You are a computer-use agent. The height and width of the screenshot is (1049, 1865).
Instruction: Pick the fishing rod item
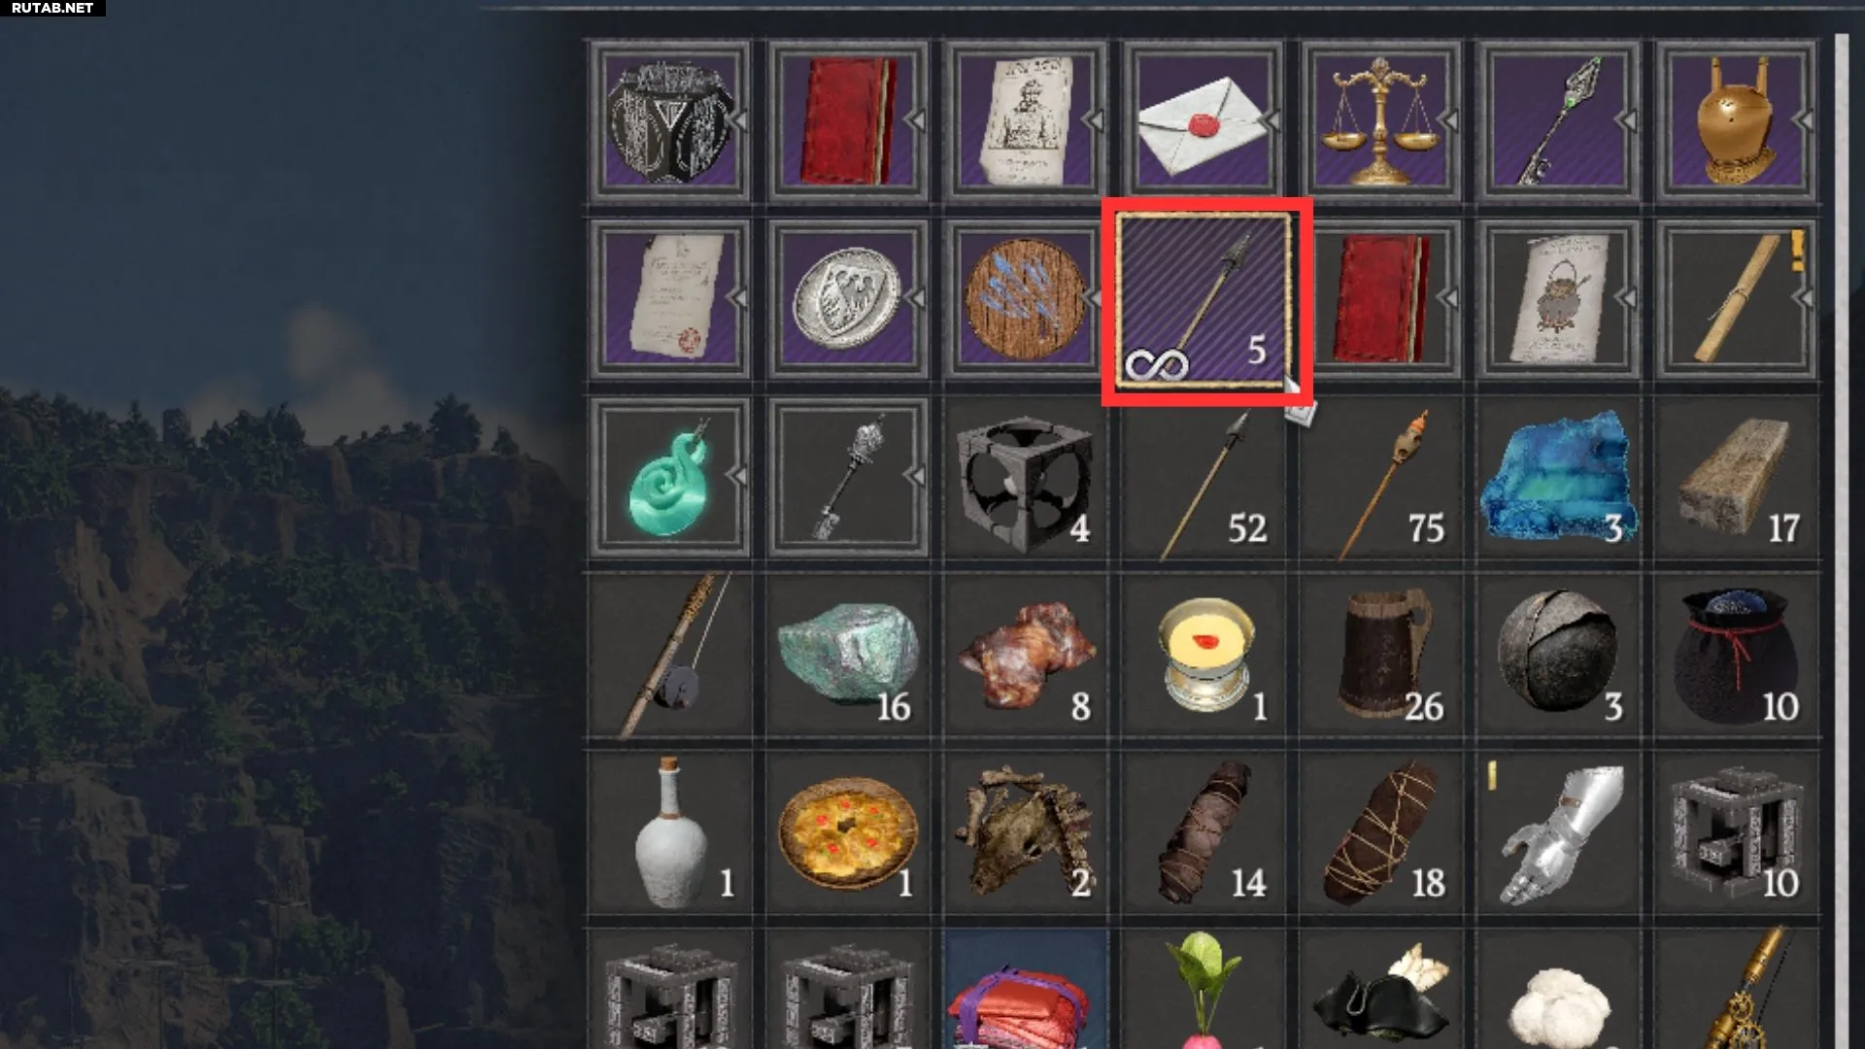tap(670, 655)
